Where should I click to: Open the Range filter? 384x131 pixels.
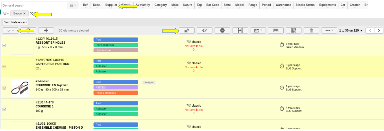tap(253, 5)
